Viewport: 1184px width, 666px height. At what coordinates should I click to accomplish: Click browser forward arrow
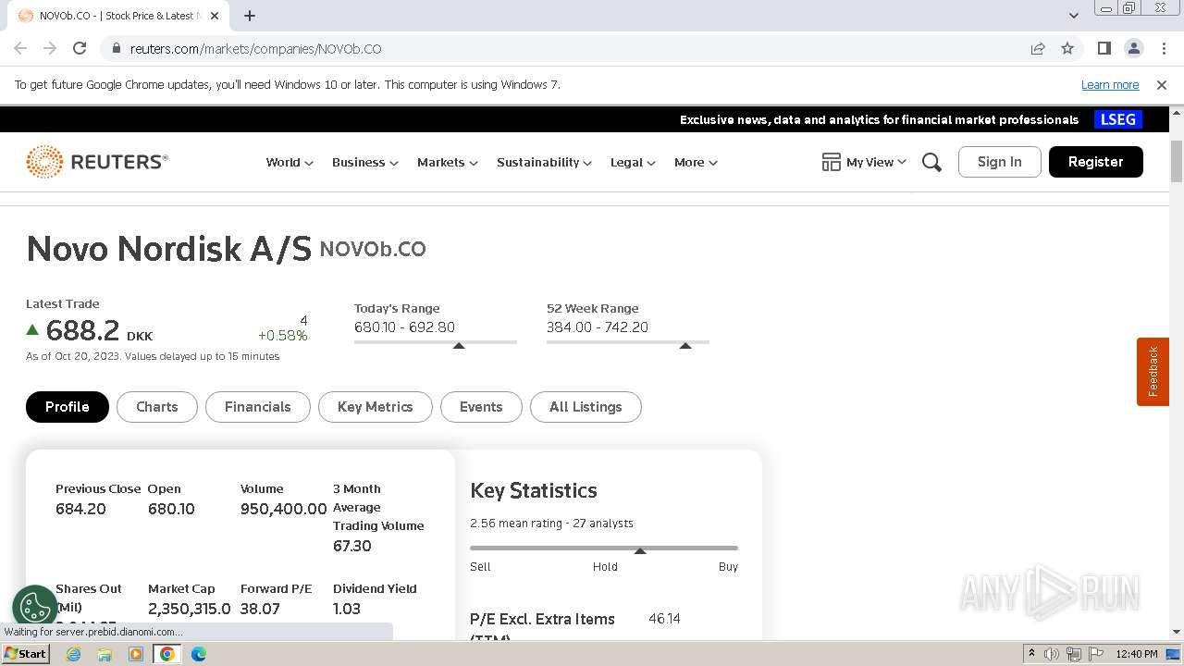click(x=50, y=48)
